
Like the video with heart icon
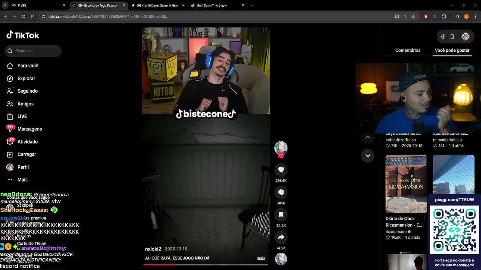pyautogui.click(x=281, y=170)
